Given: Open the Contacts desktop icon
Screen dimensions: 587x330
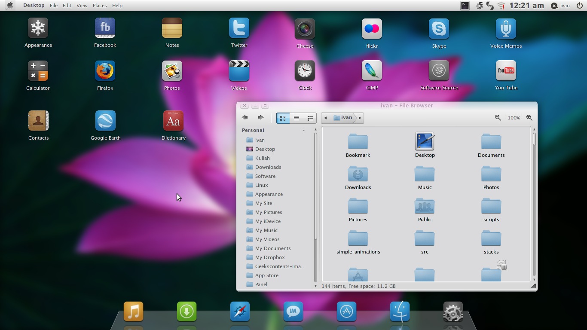Looking at the screenshot, I should [38, 121].
